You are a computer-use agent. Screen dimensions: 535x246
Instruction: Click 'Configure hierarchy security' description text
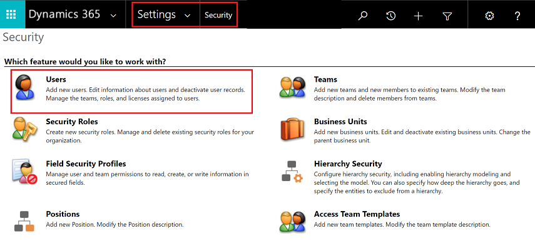[417, 183]
